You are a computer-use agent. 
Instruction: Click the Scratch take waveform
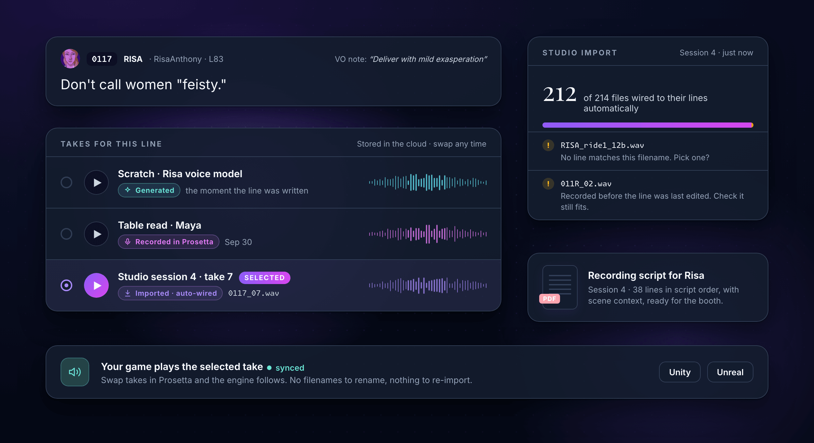point(428,182)
